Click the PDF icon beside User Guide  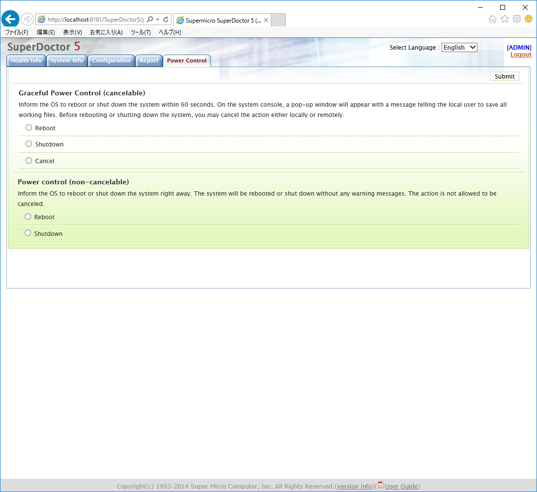381,485
